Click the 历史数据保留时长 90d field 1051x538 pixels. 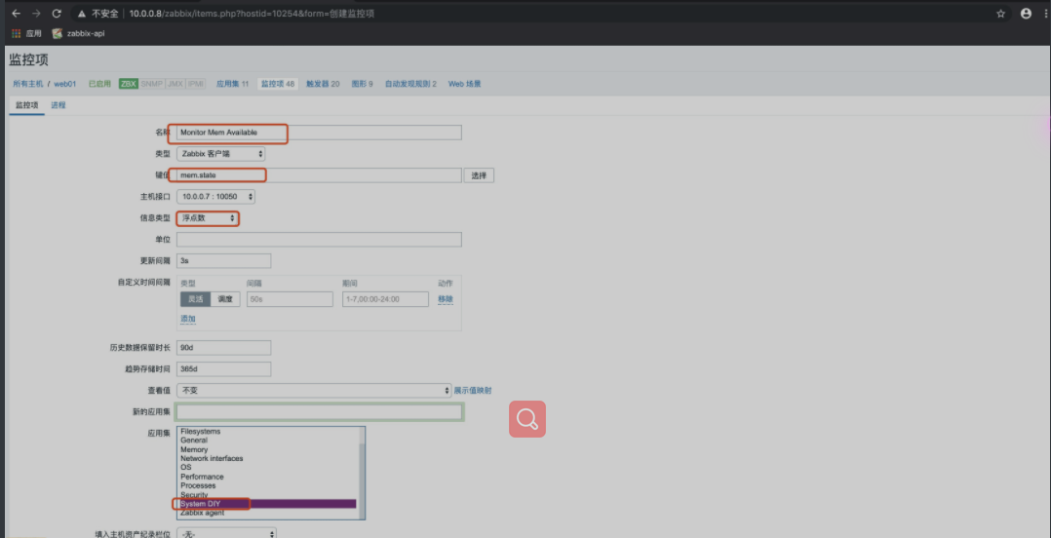224,348
